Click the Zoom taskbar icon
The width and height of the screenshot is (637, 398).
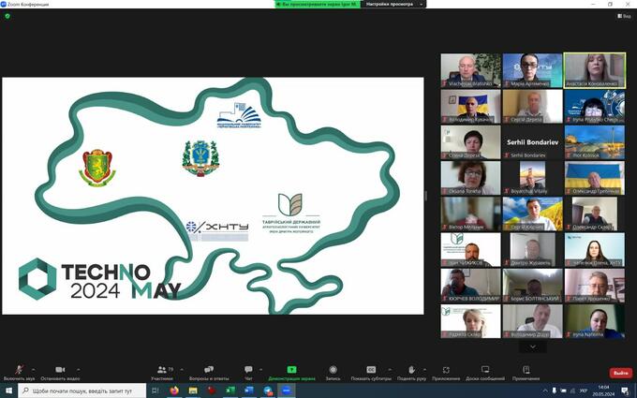pos(287,391)
